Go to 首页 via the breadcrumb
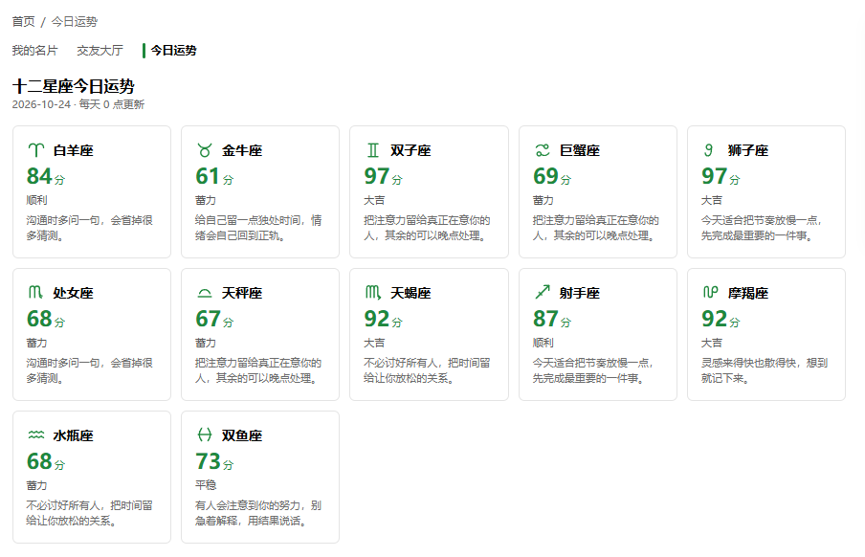 point(23,21)
